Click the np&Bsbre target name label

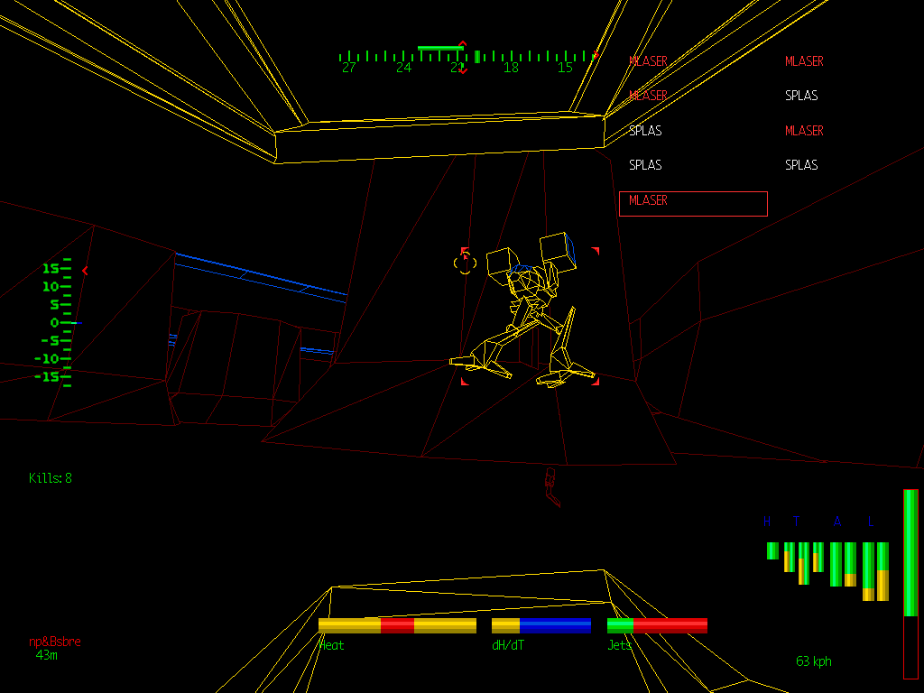click(x=55, y=642)
